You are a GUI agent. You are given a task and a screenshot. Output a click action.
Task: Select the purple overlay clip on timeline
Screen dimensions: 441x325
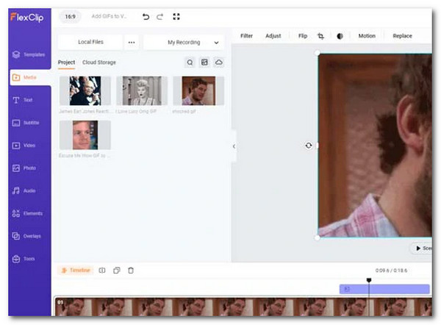pyautogui.click(x=384, y=289)
